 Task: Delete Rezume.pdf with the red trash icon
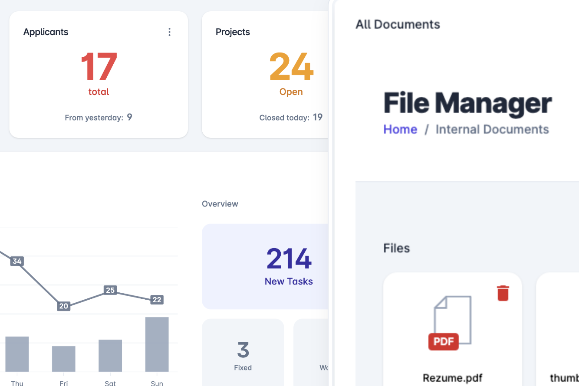pyautogui.click(x=503, y=293)
